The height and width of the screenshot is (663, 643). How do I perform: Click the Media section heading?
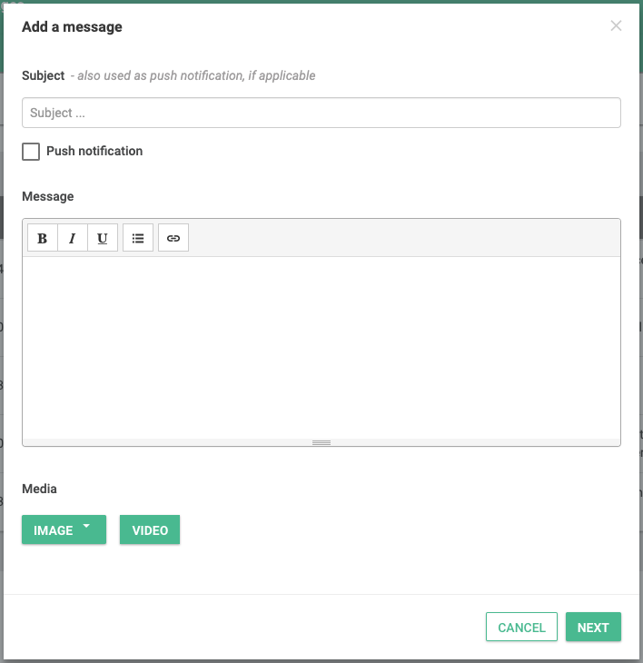tap(39, 489)
